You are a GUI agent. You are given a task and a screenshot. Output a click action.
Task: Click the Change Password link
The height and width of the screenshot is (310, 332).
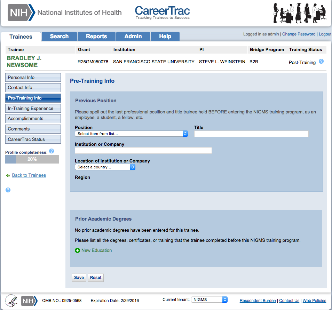(x=299, y=34)
